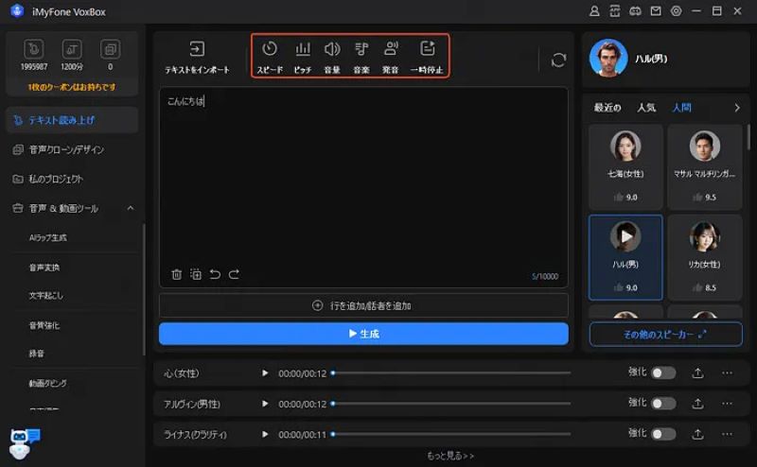Open the Discord icon in title bar
757x467 pixels.
[635, 11]
